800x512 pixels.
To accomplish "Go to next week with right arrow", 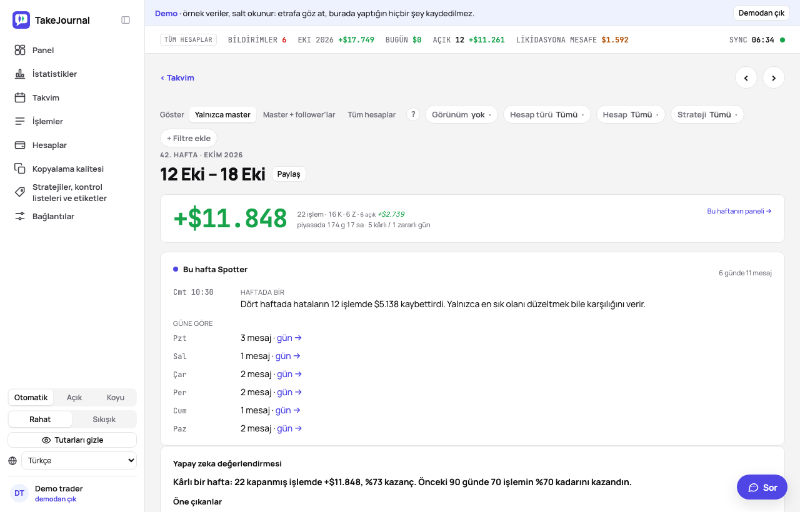I will [x=774, y=77].
